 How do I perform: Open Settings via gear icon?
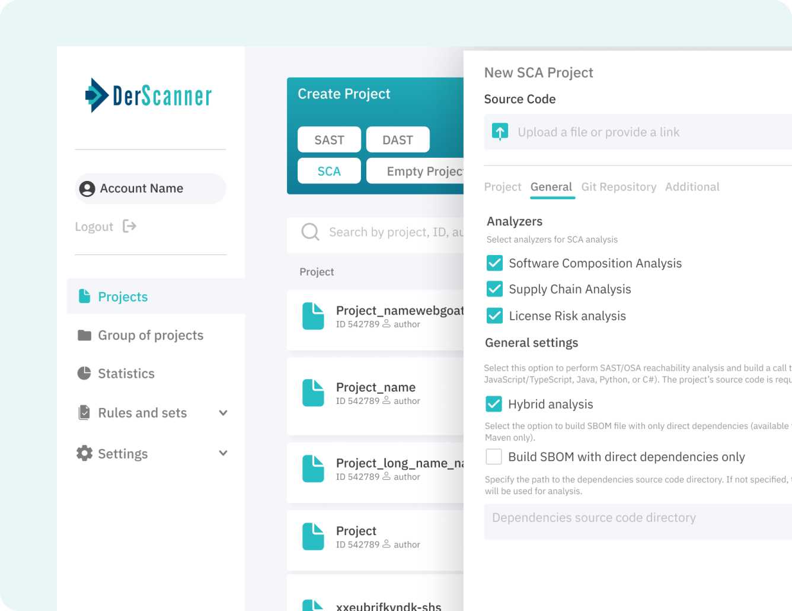(x=84, y=453)
